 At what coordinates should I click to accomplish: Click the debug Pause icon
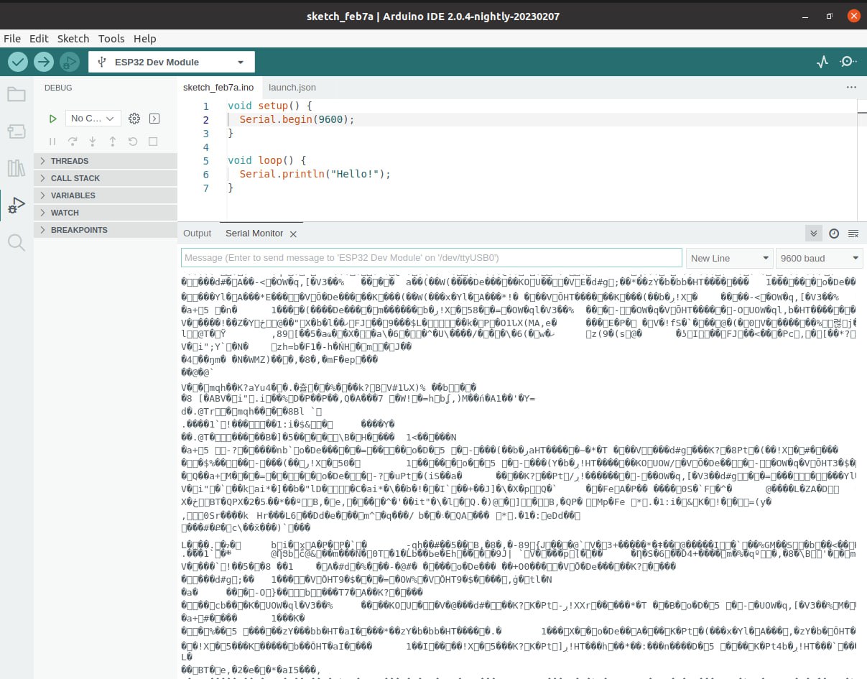point(52,142)
